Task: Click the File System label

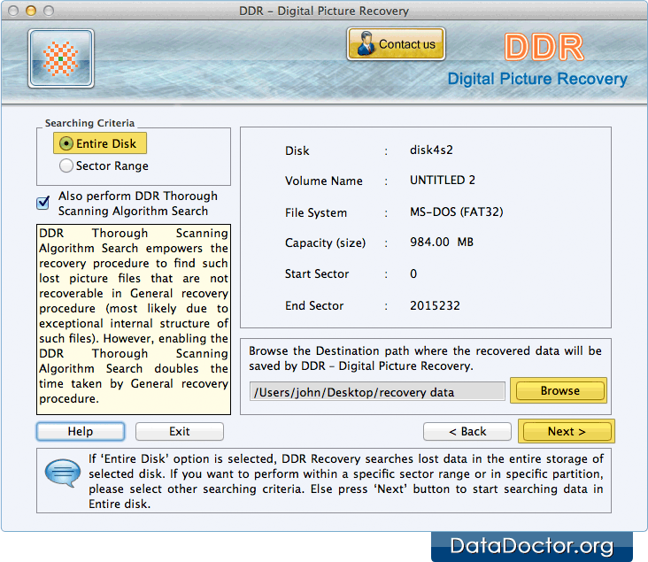Action: click(x=316, y=212)
